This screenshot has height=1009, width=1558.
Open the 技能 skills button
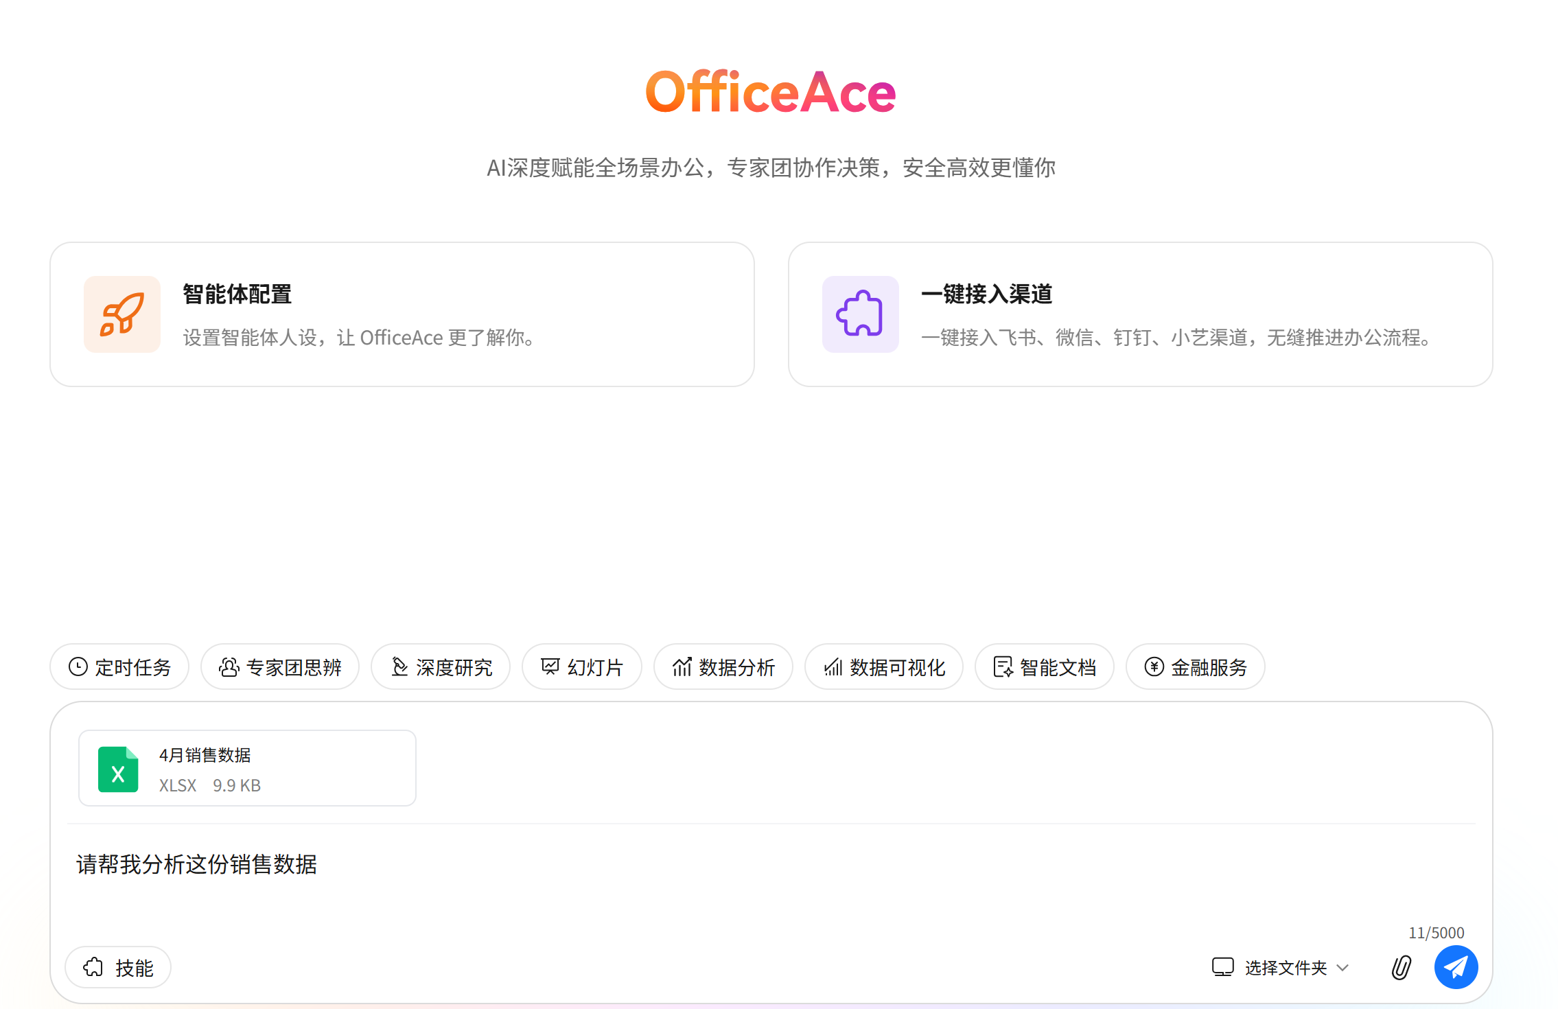[x=118, y=967]
